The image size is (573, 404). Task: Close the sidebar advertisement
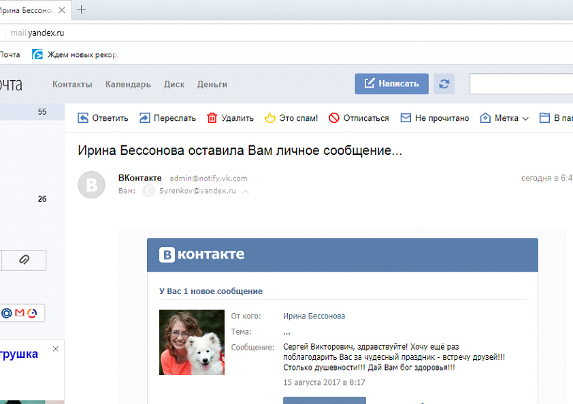tap(56, 349)
